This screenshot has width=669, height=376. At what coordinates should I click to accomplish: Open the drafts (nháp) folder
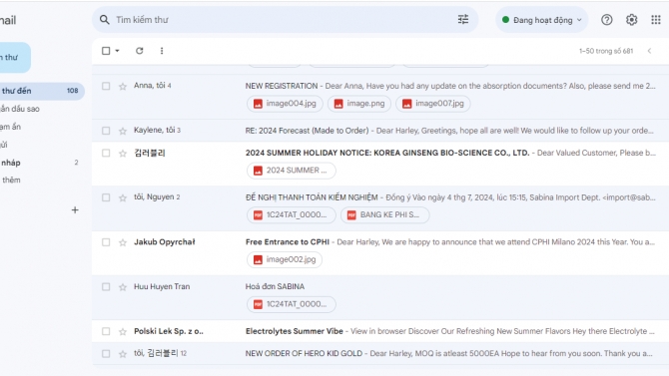pos(11,163)
